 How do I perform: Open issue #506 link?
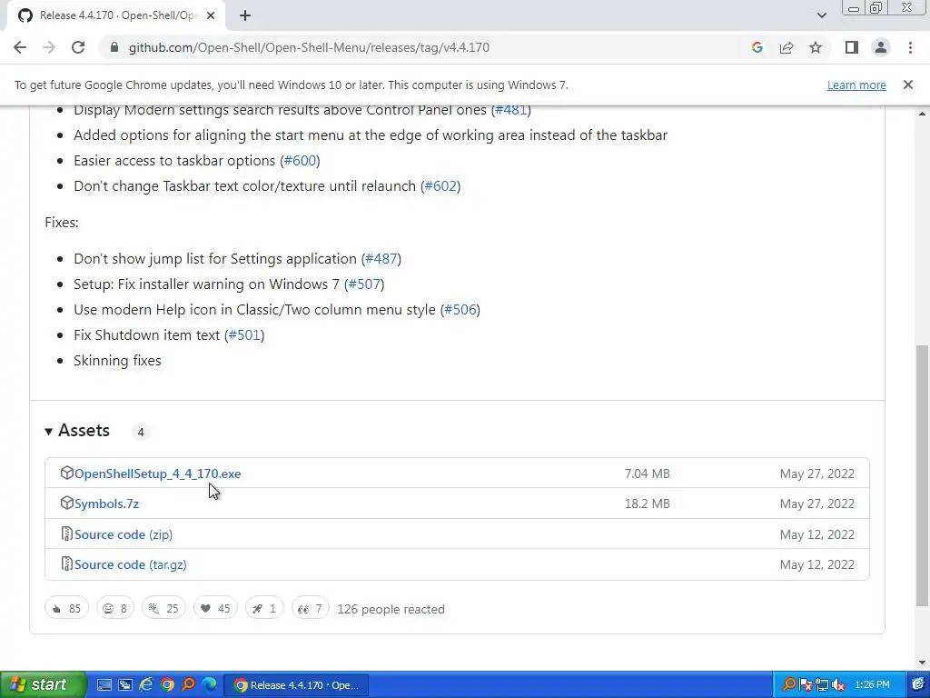click(x=460, y=310)
